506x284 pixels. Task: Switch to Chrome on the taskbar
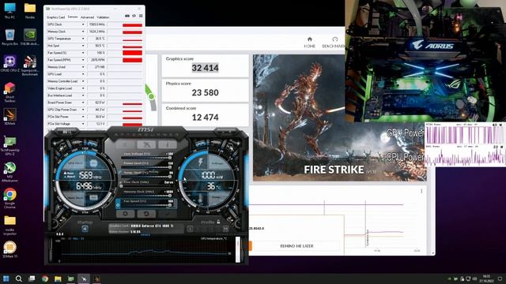coord(45,278)
